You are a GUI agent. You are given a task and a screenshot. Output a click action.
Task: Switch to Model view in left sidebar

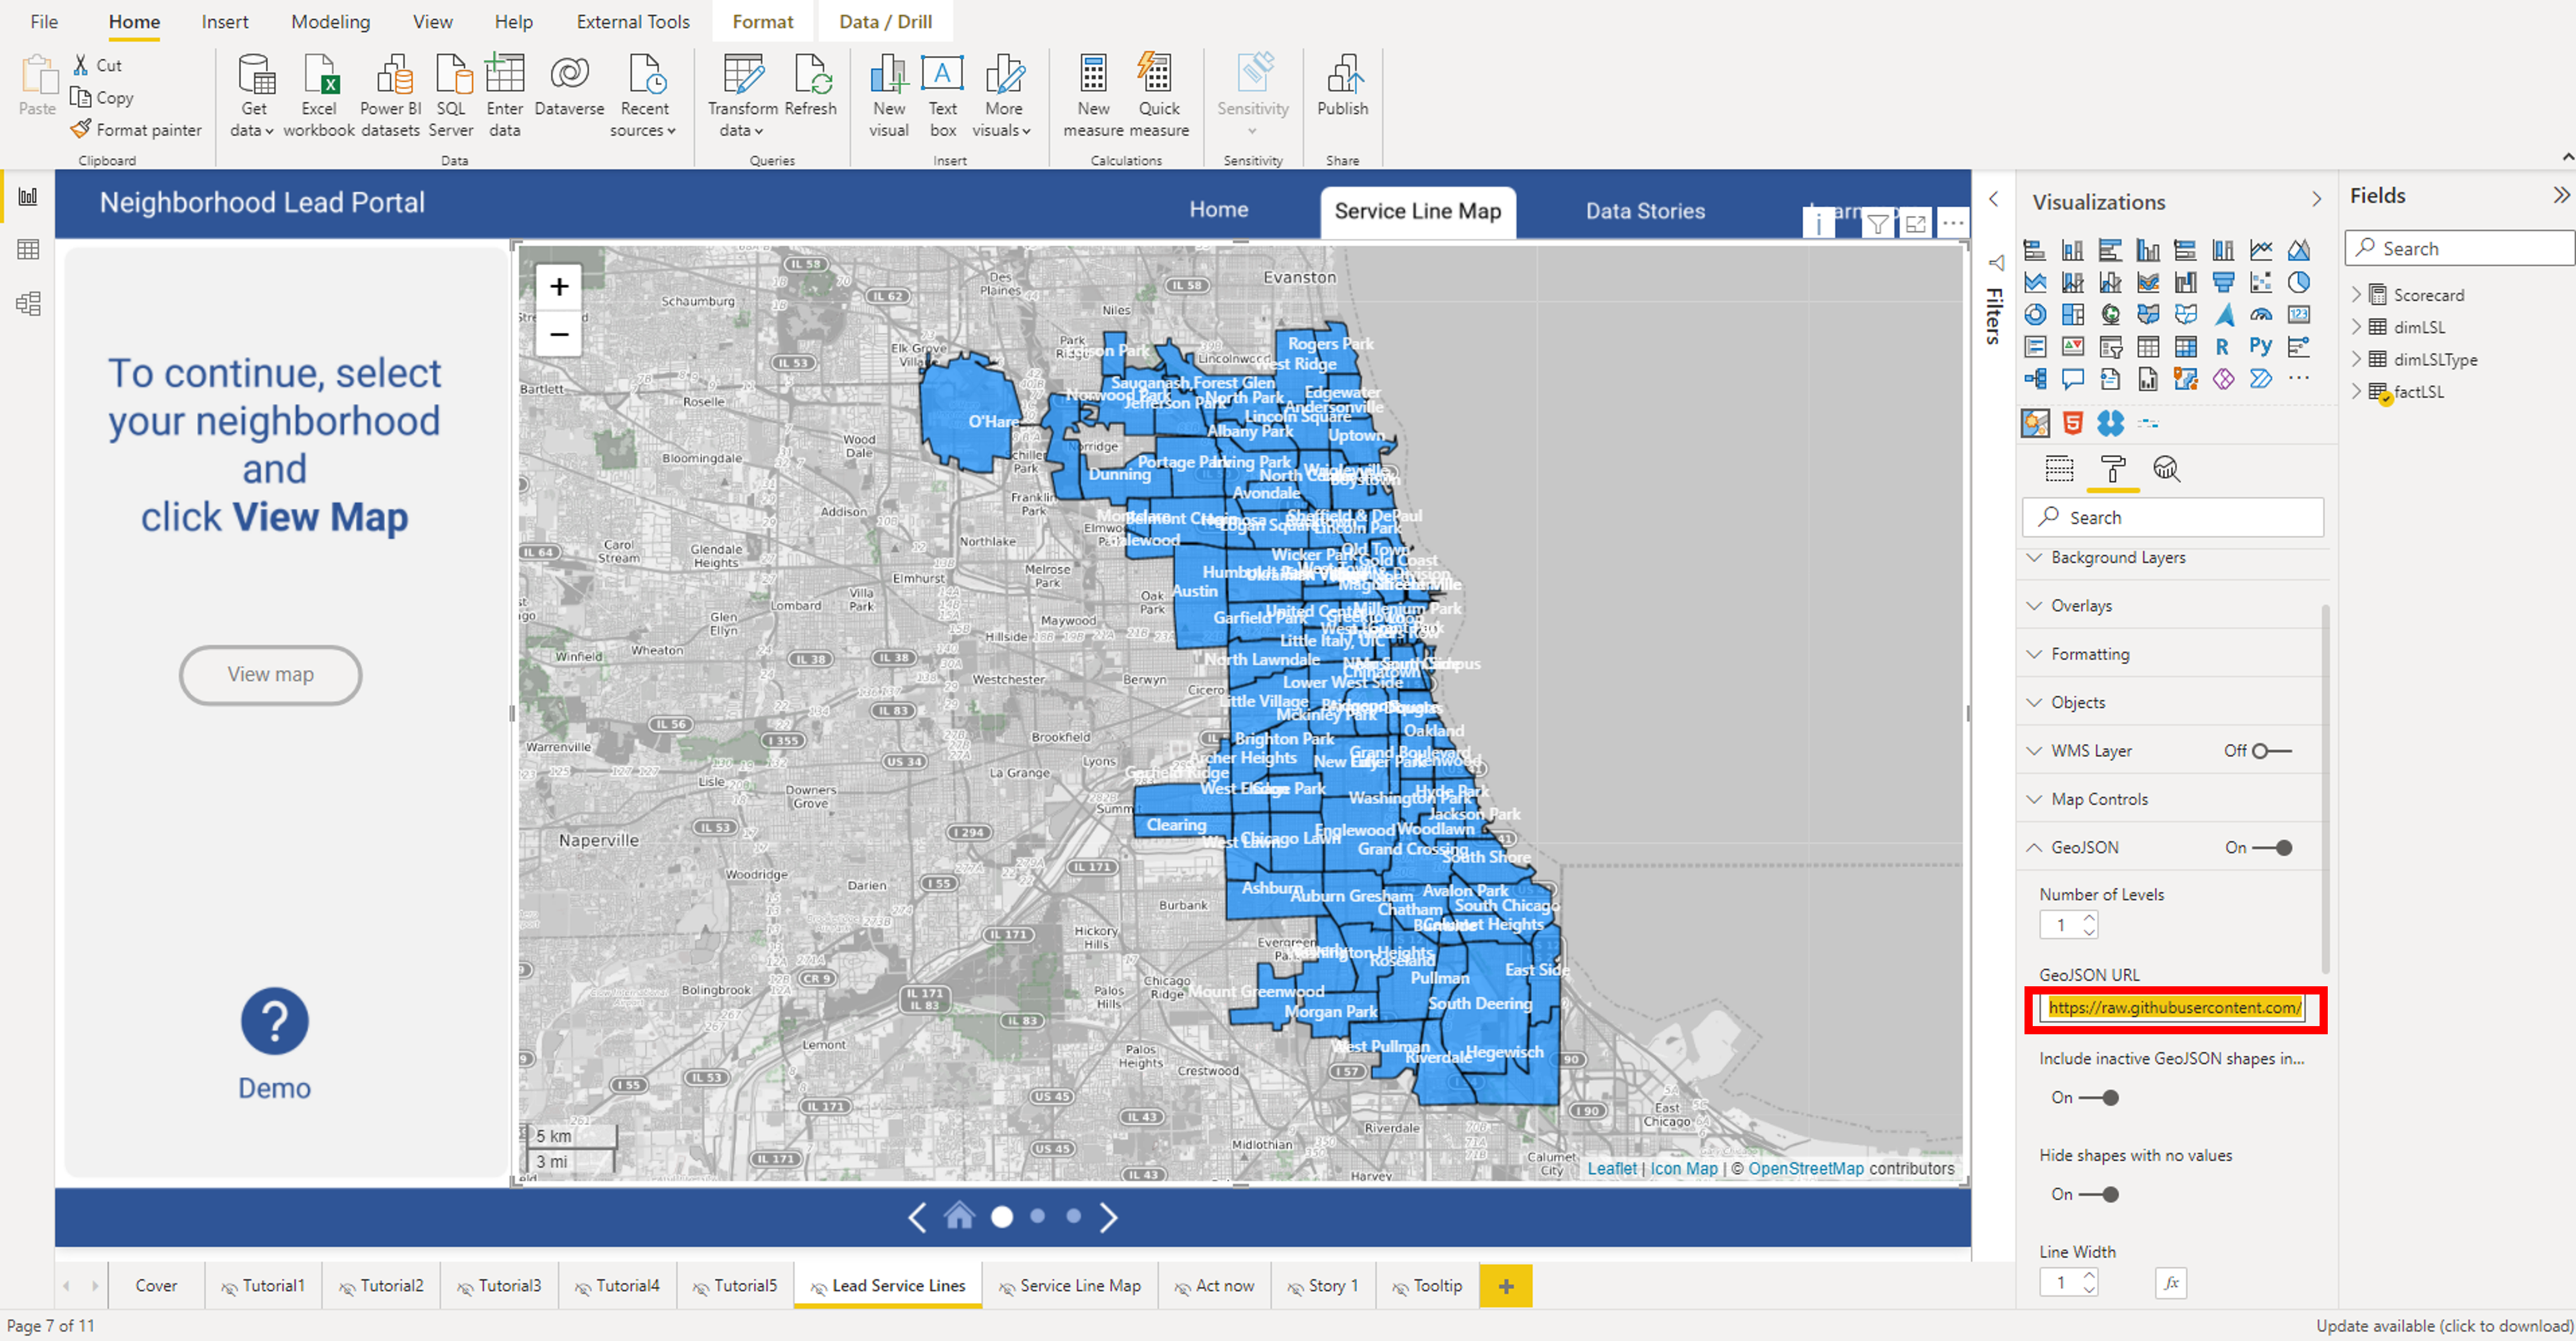click(28, 304)
